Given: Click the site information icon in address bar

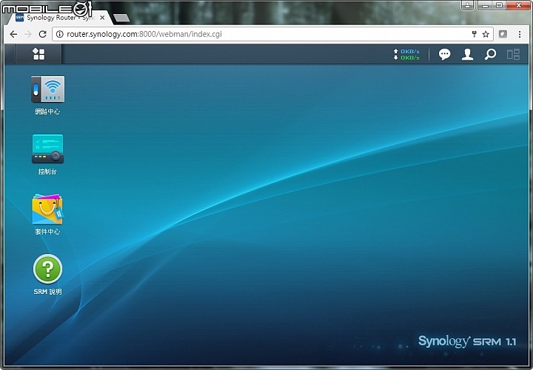Looking at the screenshot, I should (59, 34).
